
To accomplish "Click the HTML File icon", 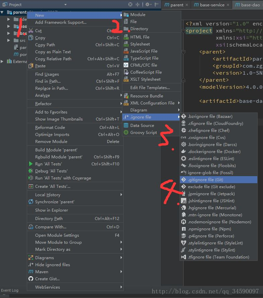I will (126, 37).
